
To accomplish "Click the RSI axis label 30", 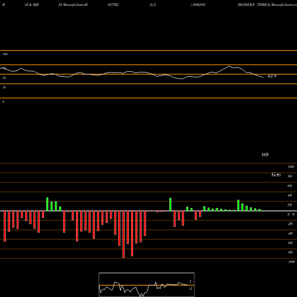I will (x=4, y=87).
